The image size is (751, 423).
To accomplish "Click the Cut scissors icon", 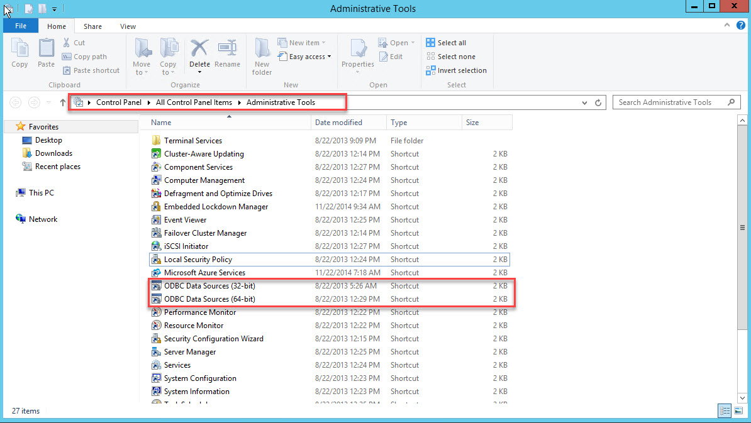I will tap(67, 43).
